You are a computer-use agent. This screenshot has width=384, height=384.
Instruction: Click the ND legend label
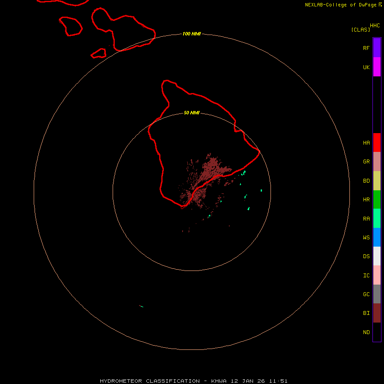[366, 332]
